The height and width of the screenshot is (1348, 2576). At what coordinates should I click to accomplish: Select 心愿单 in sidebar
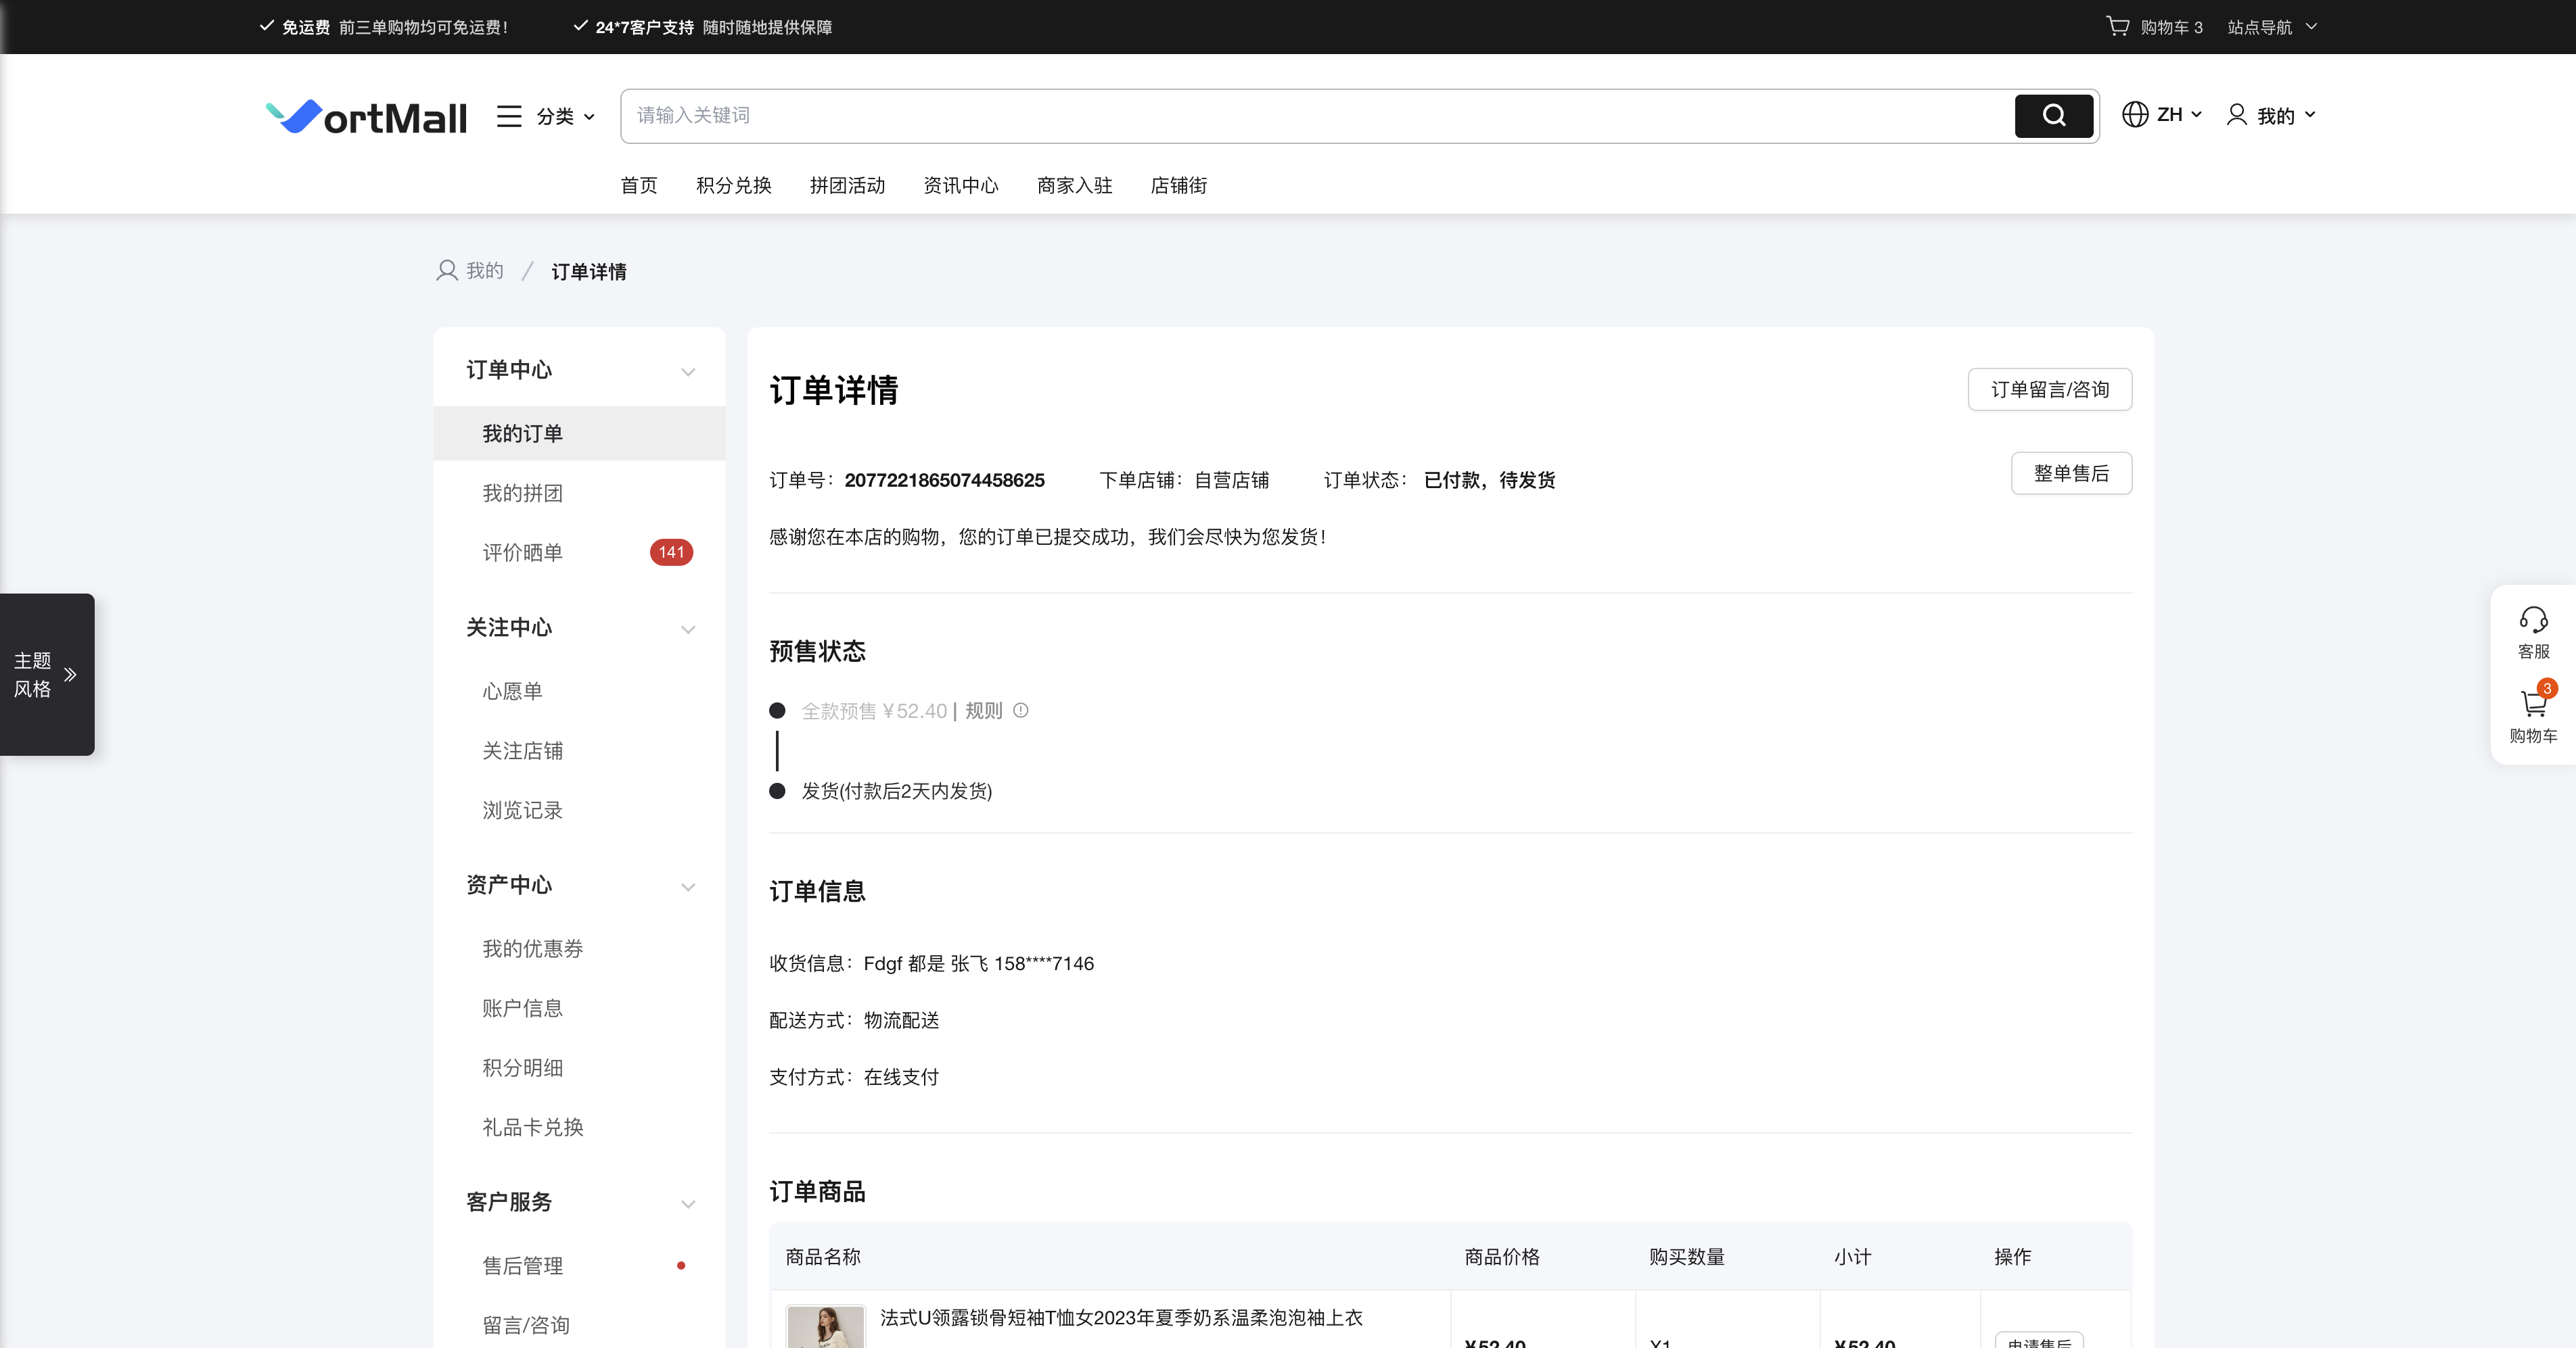[513, 692]
